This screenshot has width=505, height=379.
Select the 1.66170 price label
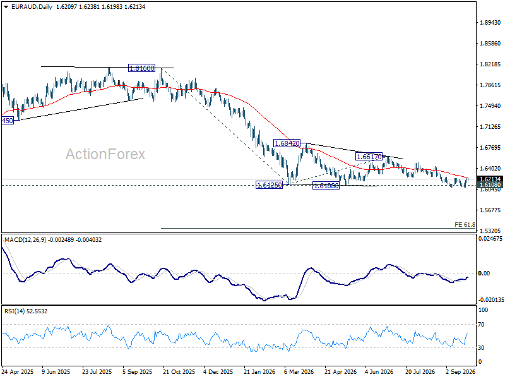[369, 157]
